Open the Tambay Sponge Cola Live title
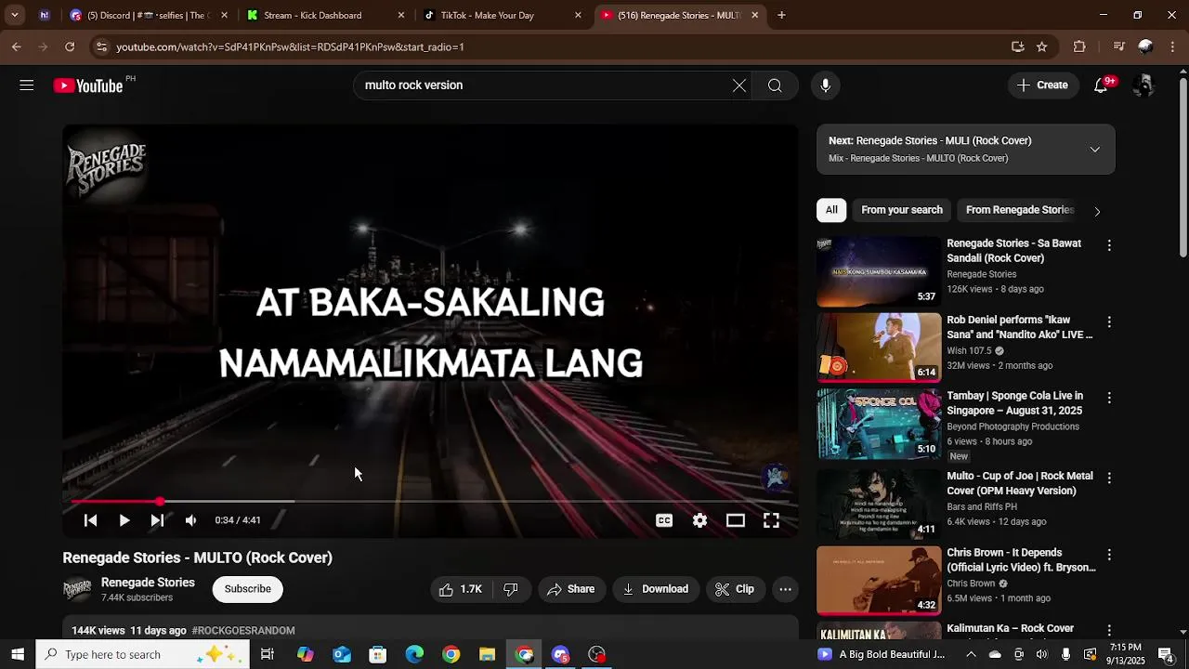The image size is (1189, 669). [1015, 403]
